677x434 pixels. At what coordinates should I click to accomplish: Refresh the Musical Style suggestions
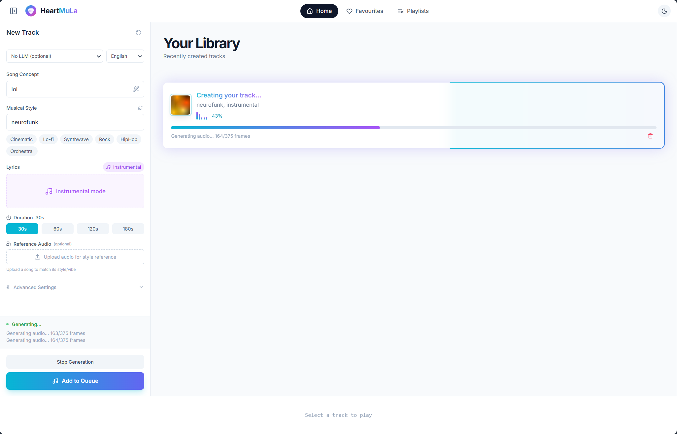point(140,108)
